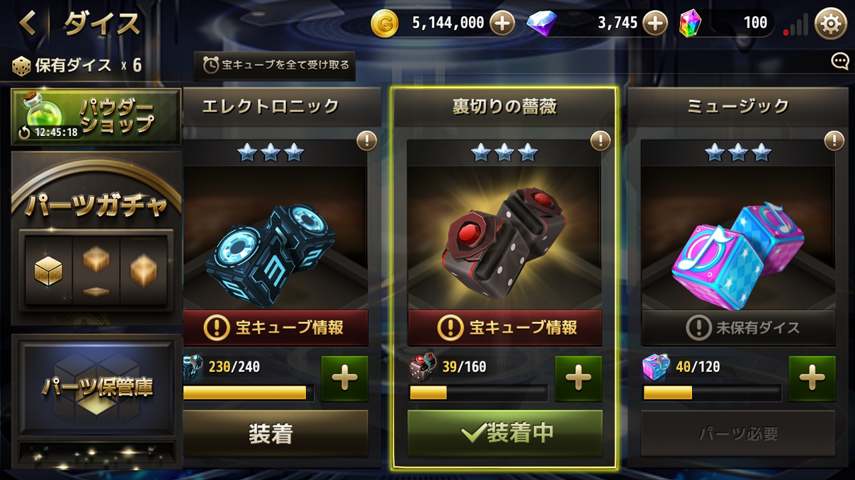Go back using the arrow beside ダイス
This screenshot has height=480, width=855.
click(28, 23)
